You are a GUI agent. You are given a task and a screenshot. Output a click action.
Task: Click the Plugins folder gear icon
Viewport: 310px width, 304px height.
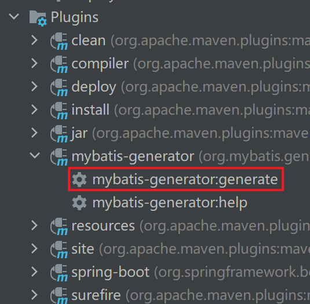pos(38,19)
